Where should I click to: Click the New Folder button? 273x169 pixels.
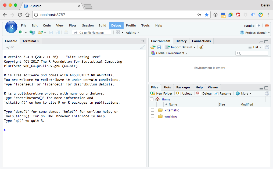tap(161, 93)
